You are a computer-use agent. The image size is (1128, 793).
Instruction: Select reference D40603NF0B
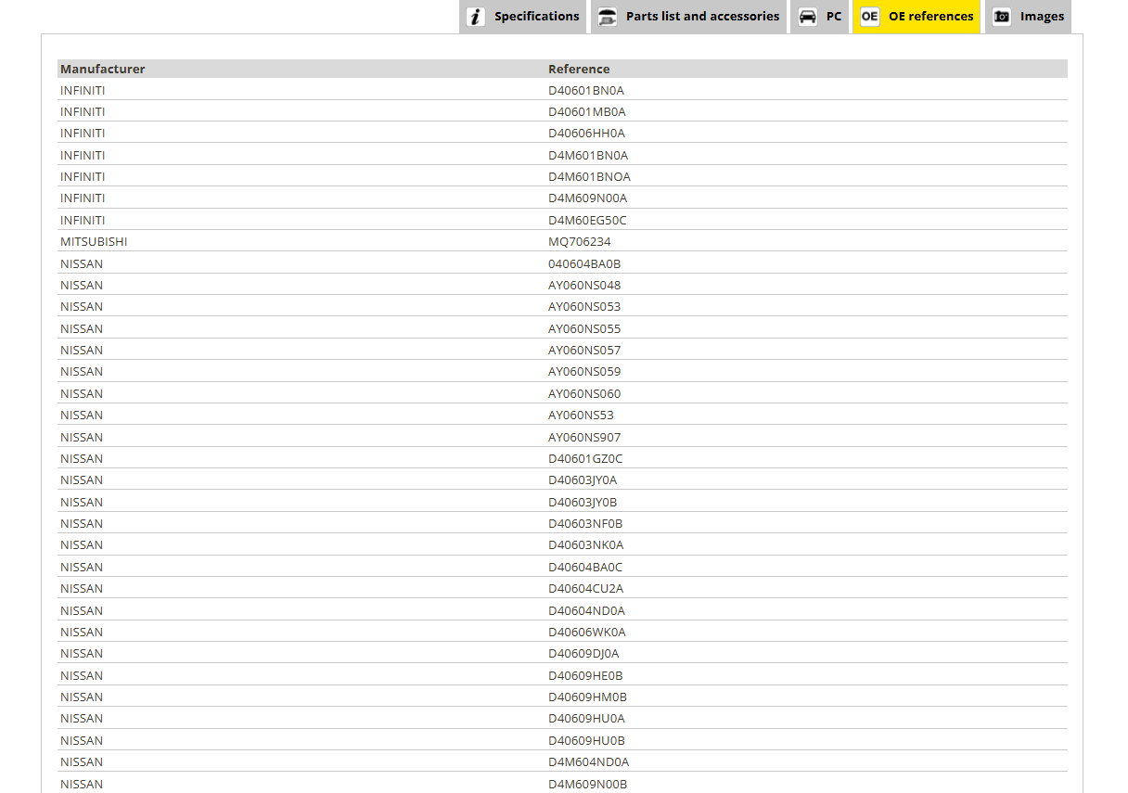(x=585, y=523)
